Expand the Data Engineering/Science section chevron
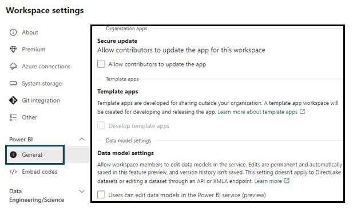 click(x=82, y=191)
